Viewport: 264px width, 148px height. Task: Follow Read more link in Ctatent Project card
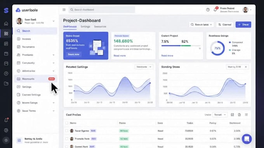(x=167, y=56)
